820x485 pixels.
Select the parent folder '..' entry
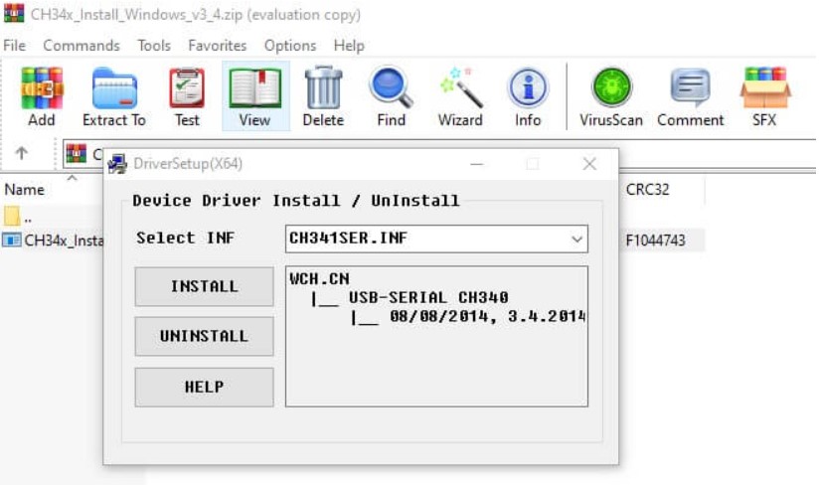pyautogui.click(x=18, y=216)
